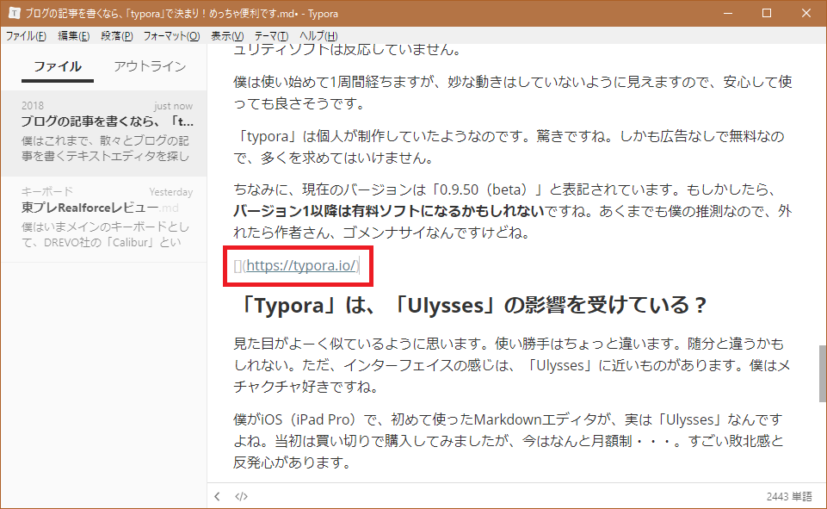Click the paragraph beginning 僕は使い始めて1周間

click(513, 92)
